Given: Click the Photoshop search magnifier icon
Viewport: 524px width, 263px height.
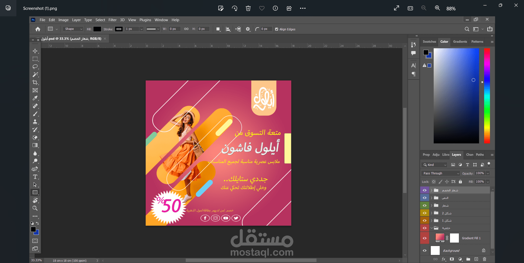Looking at the screenshot, I should coord(467,29).
